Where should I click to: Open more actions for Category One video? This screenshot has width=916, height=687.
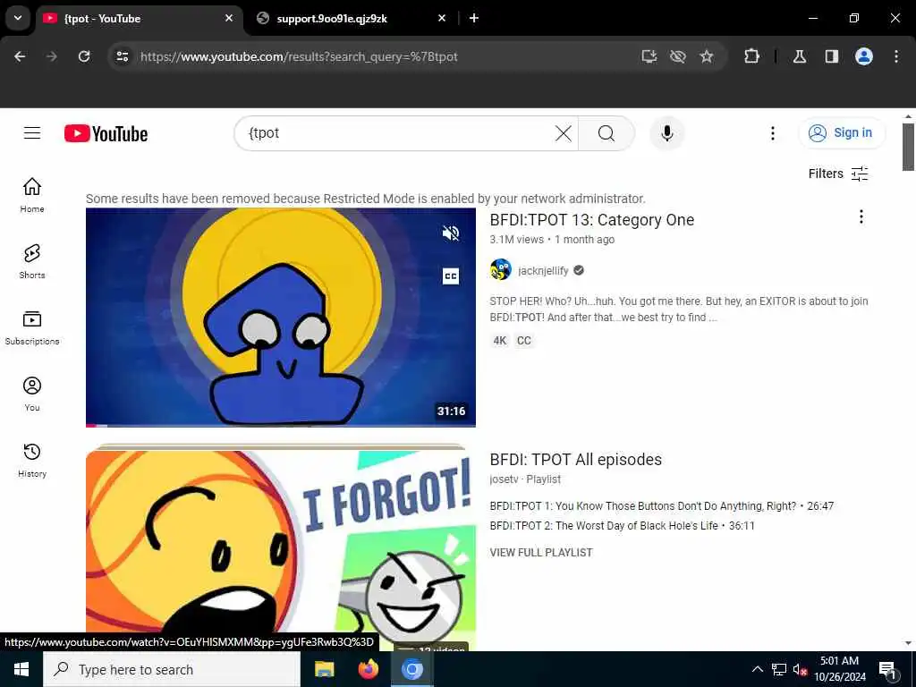click(861, 216)
